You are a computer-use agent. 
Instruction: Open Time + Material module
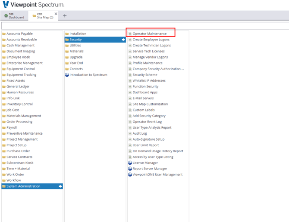18,169
